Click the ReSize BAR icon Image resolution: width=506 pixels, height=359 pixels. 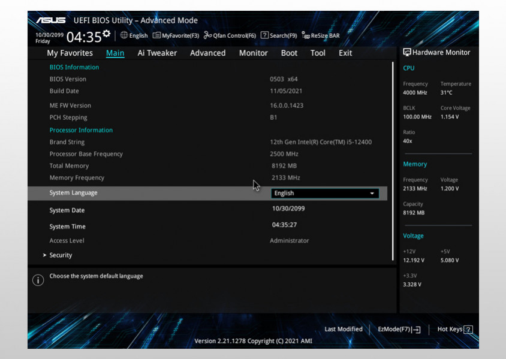(x=306, y=35)
